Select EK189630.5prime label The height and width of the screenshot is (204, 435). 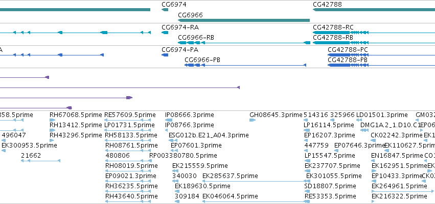click(x=202, y=186)
